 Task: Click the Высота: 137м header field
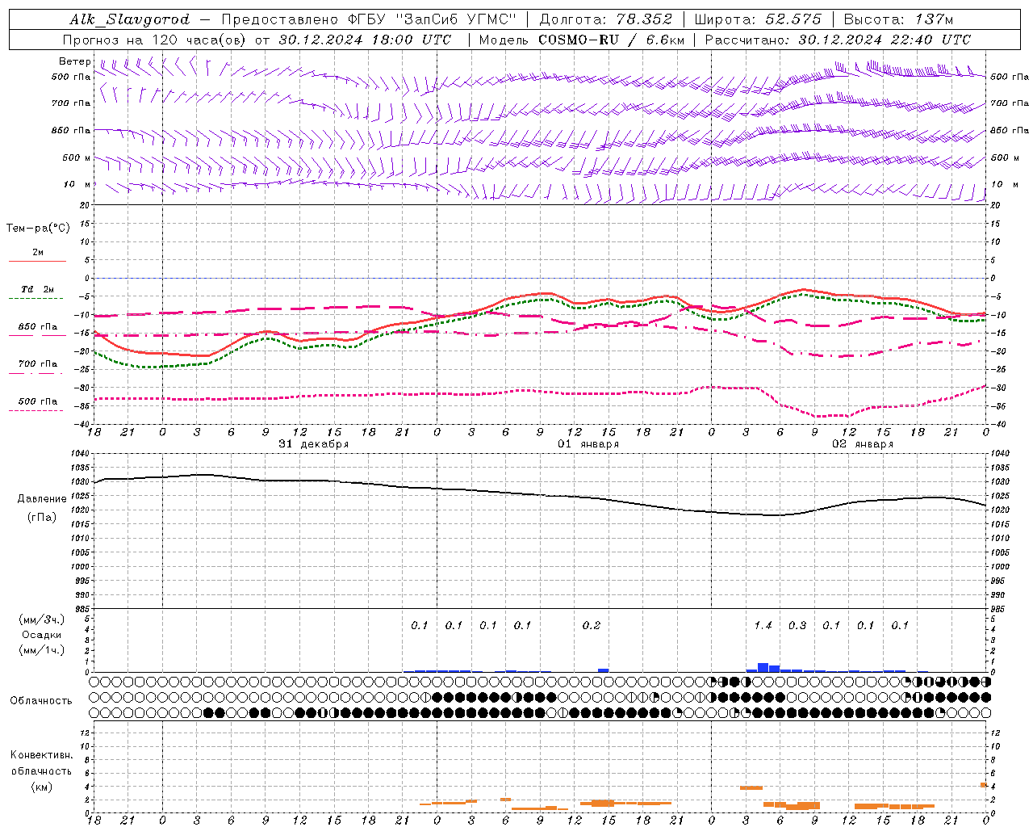pos(898,19)
